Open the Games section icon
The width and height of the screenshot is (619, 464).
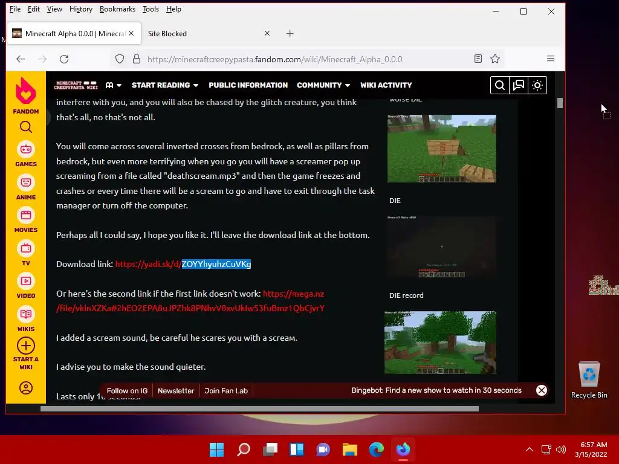(25, 150)
